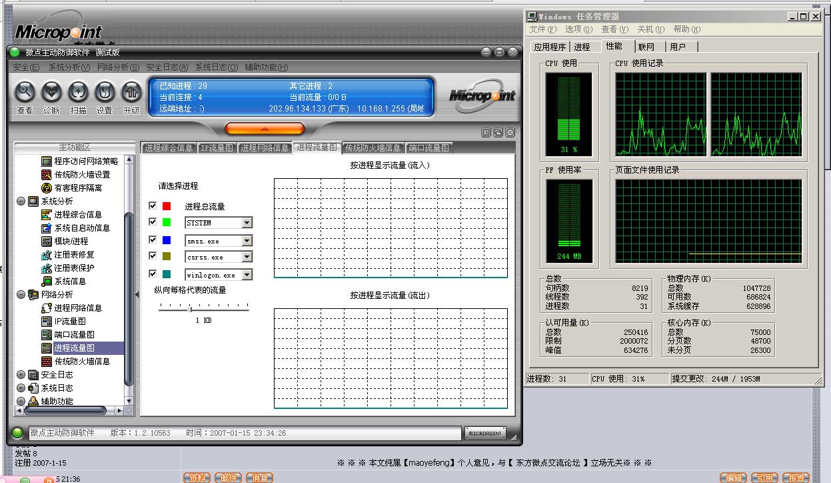Uncheck the smss.exe process checkbox
This screenshot has height=483, width=831.
[x=153, y=239]
